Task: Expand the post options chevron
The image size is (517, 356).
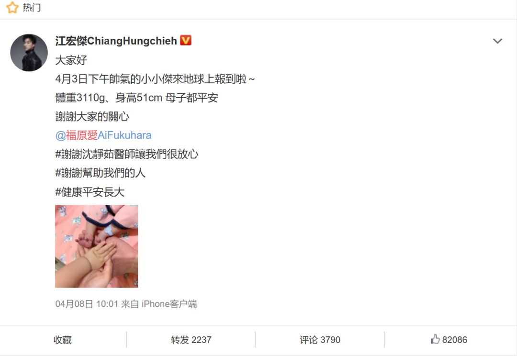Action: [497, 41]
